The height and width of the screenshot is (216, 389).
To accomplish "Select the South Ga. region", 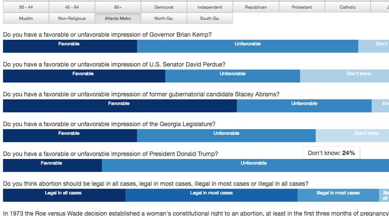I will 209,18.
